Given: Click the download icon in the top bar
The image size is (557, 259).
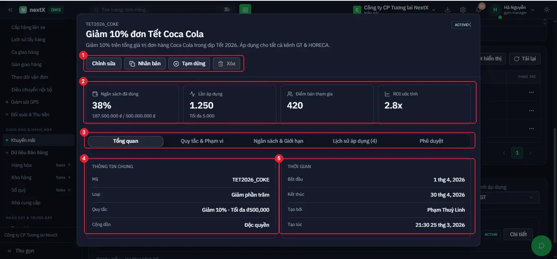Looking at the screenshot, I should [447, 10].
